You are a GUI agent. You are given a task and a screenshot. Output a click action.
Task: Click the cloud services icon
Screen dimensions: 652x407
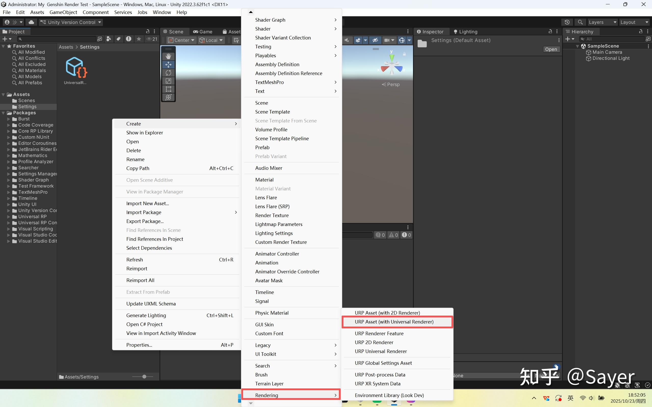pos(31,22)
